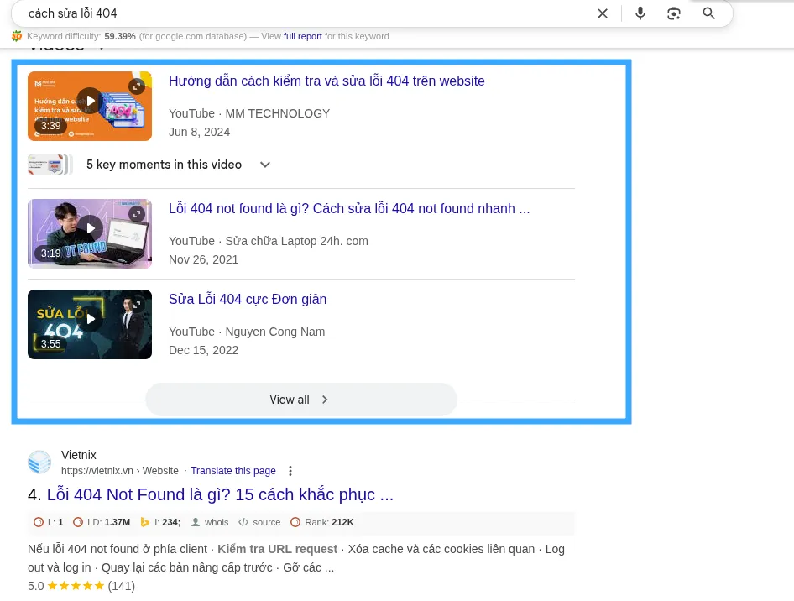This screenshot has height=601, width=794.
Task: Play the MM TECHNOLOGY video
Action: 90,100
